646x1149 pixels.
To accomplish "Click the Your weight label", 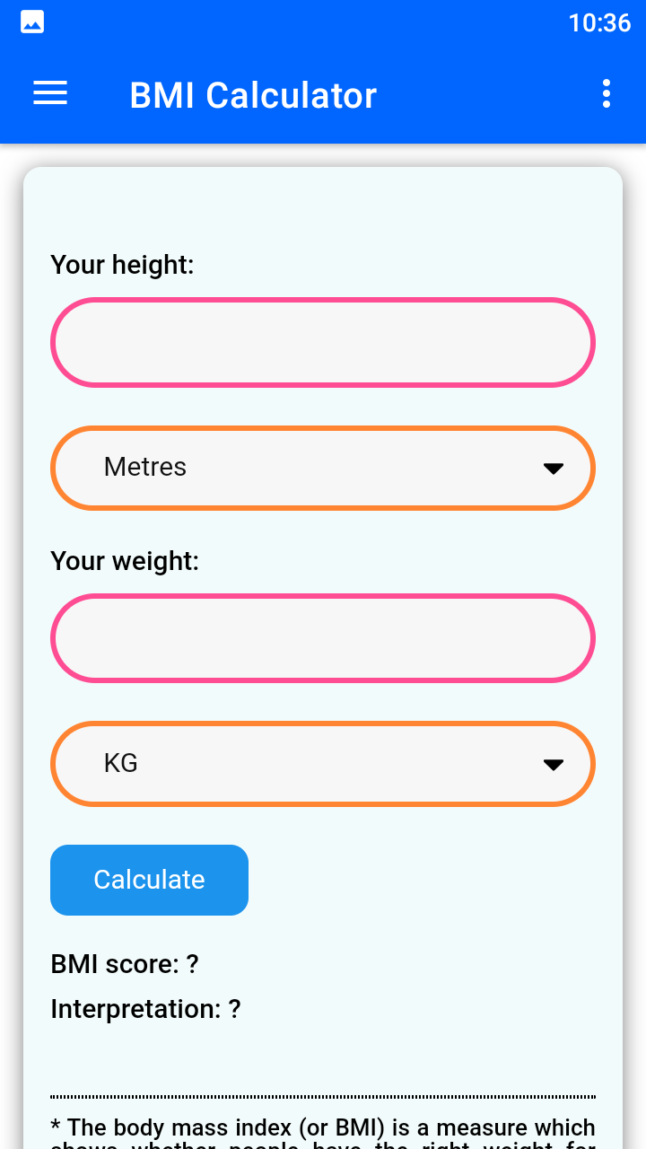I will click(125, 561).
